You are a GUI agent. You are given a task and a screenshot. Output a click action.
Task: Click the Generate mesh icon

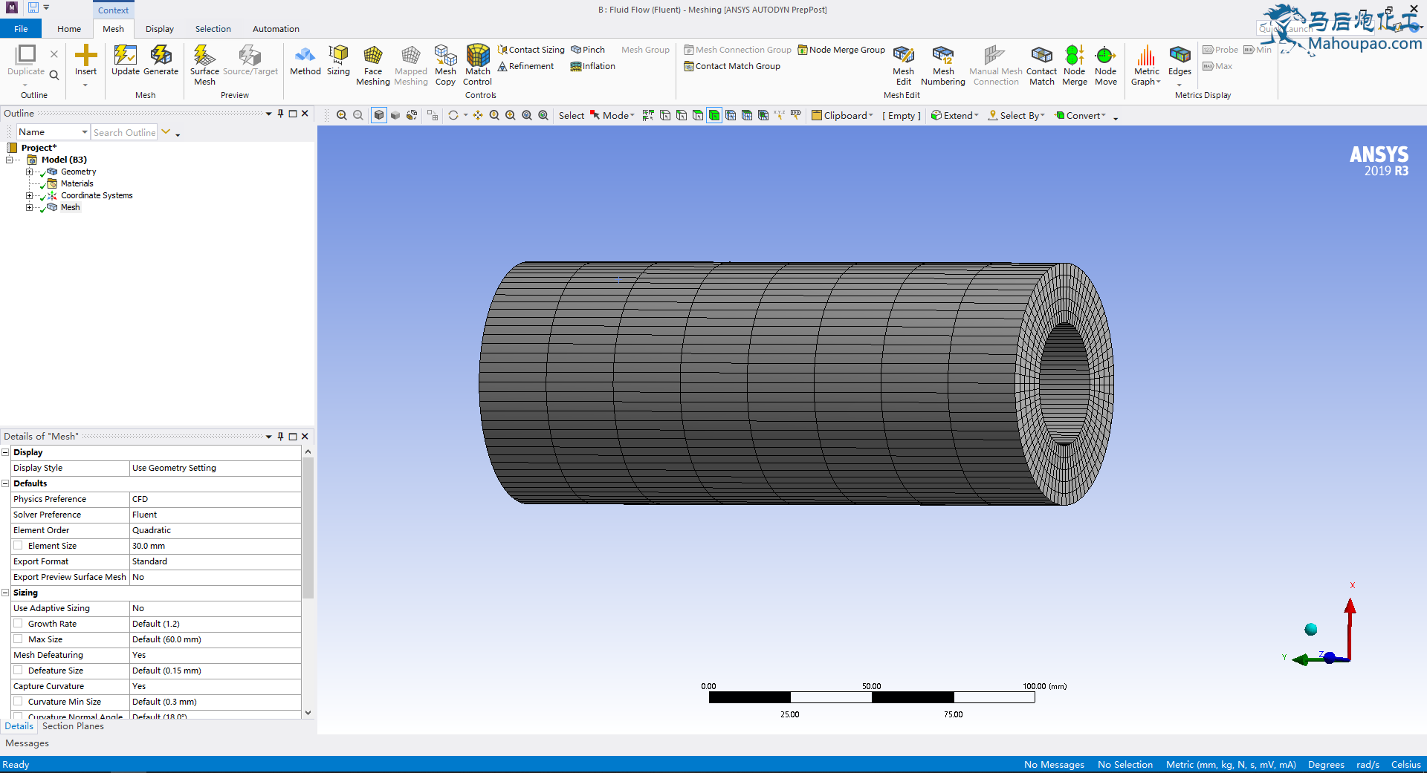click(x=161, y=59)
